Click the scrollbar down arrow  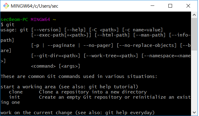[194, 112]
